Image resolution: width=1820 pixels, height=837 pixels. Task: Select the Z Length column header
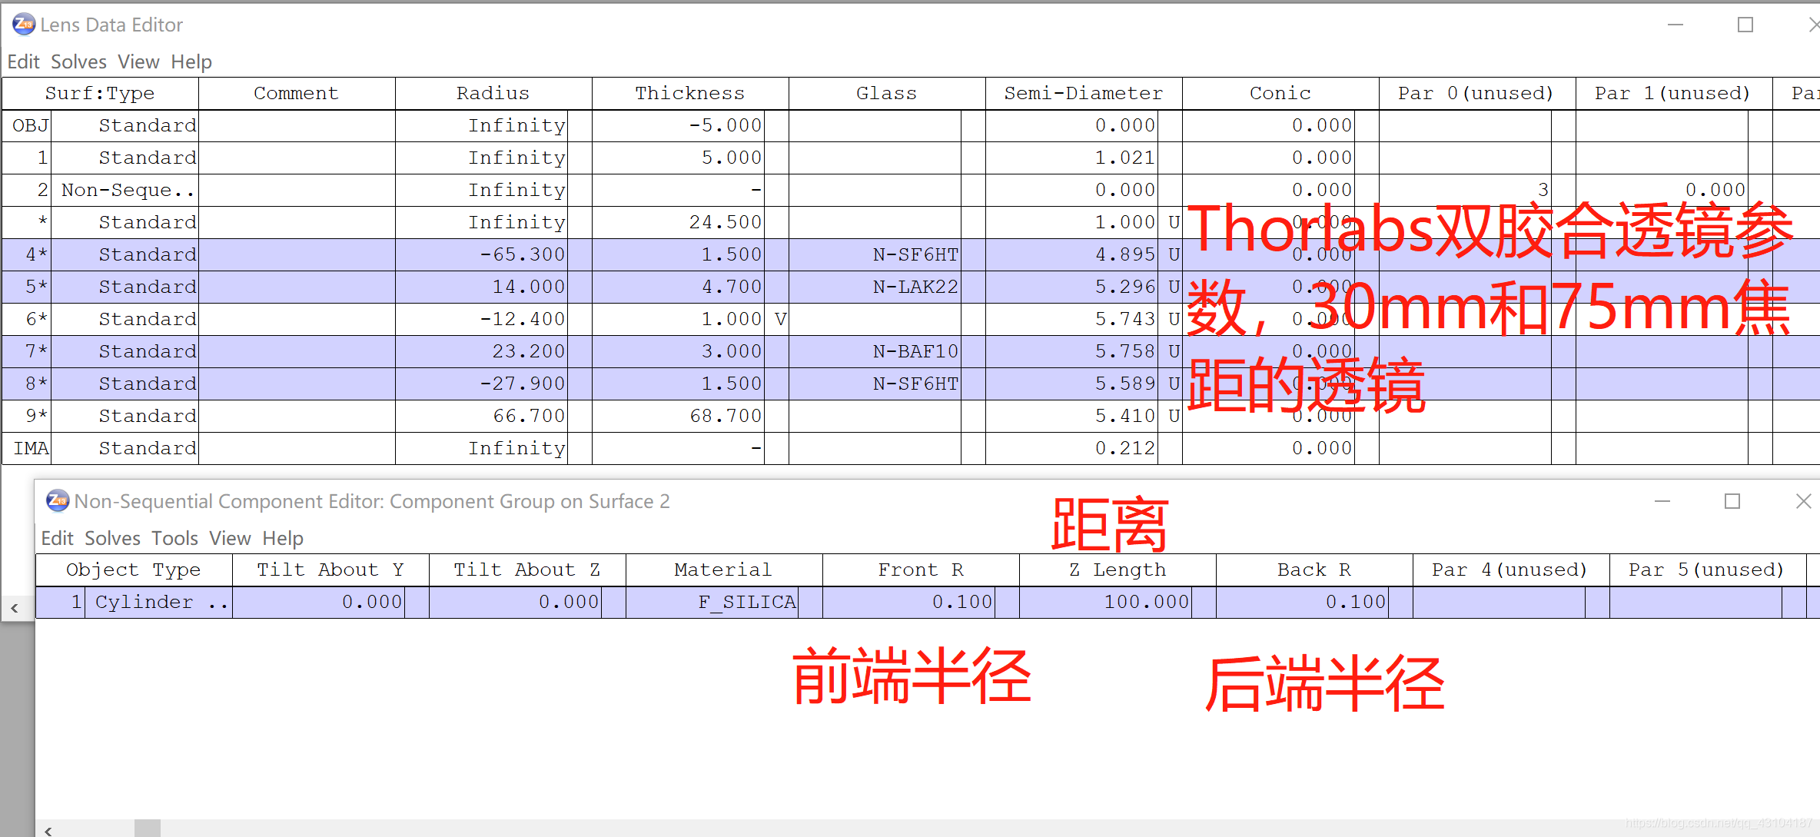pyautogui.click(x=1118, y=570)
